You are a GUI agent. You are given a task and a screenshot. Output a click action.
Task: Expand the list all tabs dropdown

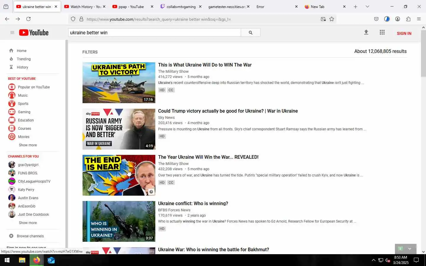click(x=367, y=7)
